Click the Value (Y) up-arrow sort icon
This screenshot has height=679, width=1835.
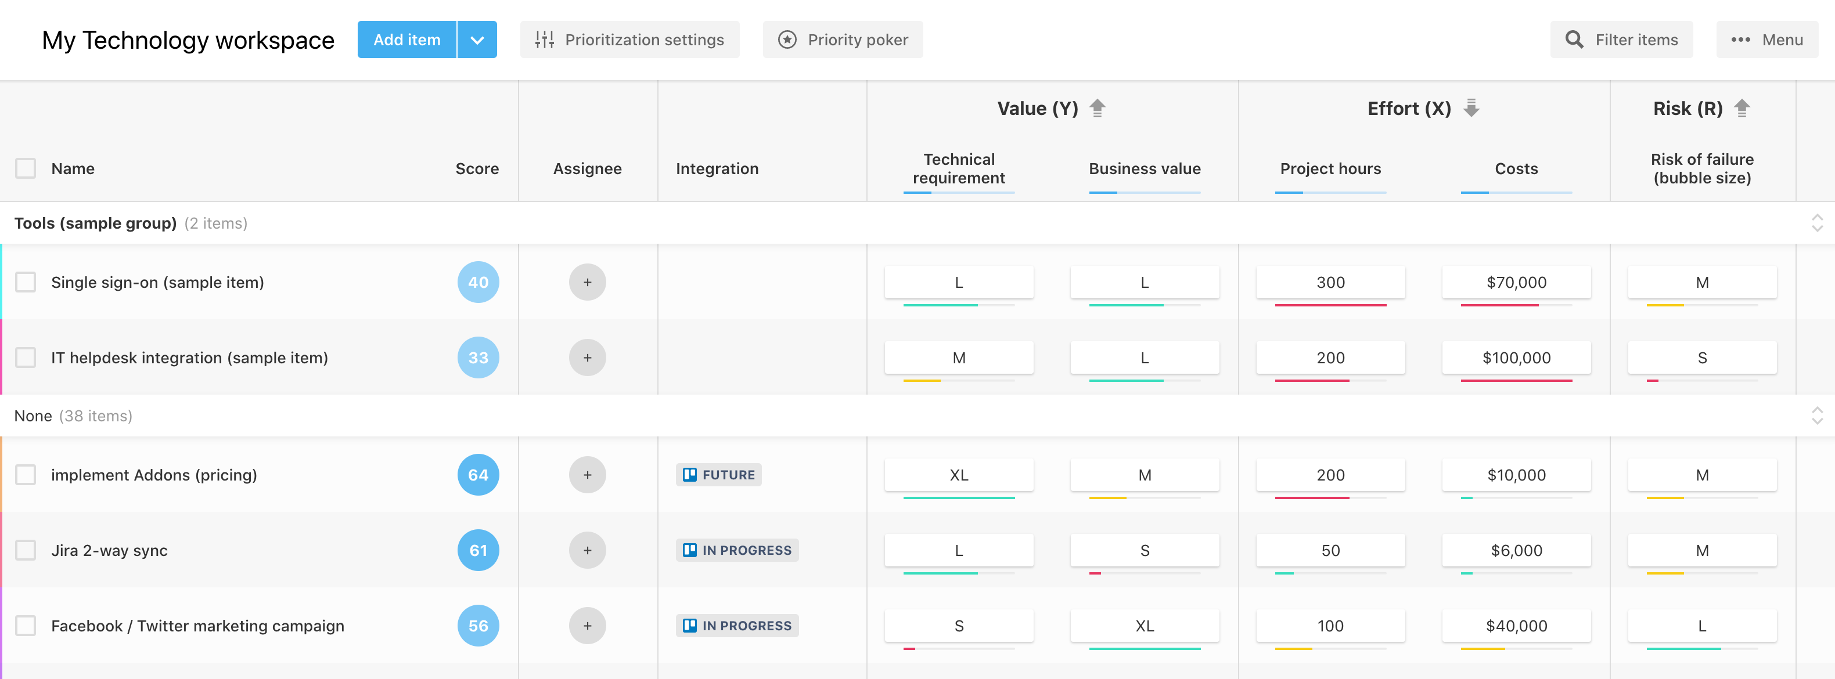pos(1097,108)
